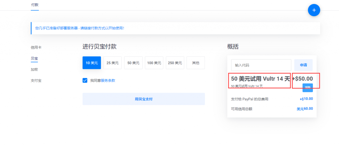339x145 pixels.
Task: Click the 美元60.00 available credit total
Action: [x=305, y=109]
